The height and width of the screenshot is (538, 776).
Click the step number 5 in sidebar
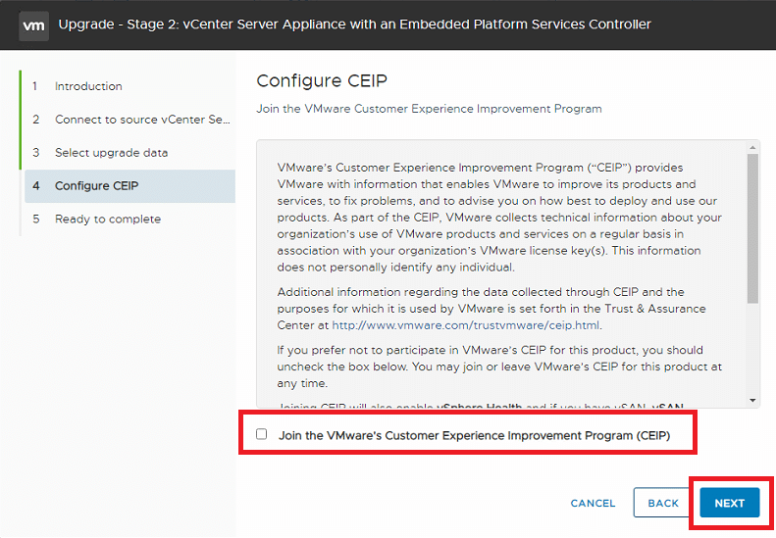pos(35,220)
